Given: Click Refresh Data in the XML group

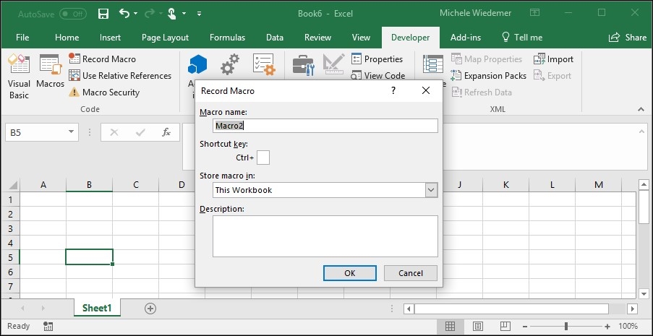Looking at the screenshot, I should click(x=482, y=92).
